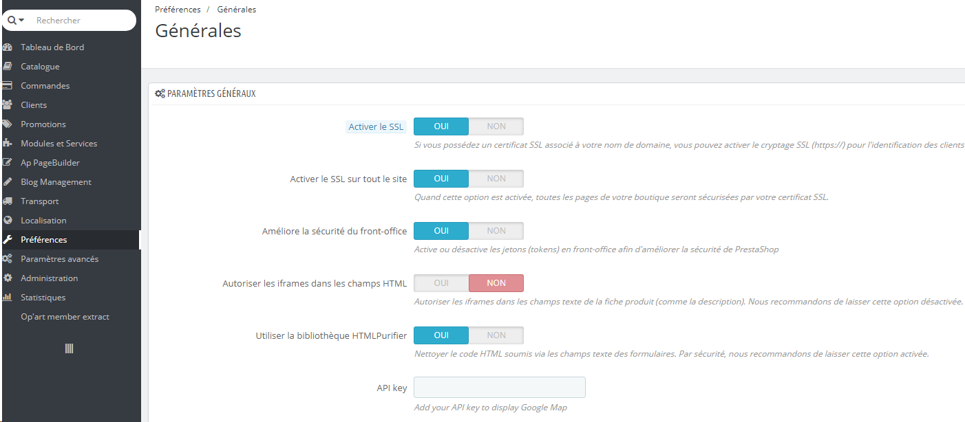
Task: Click the Modules et Services puzzle icon
Action: [x=8, y=144]
